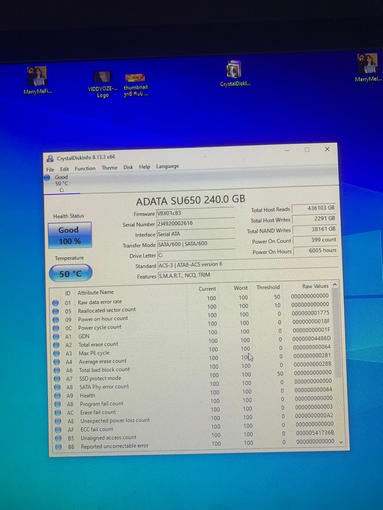The height and width of the screenshot is (510, 383).
Task: Open the Disk menu
Action: click(128, 167)
